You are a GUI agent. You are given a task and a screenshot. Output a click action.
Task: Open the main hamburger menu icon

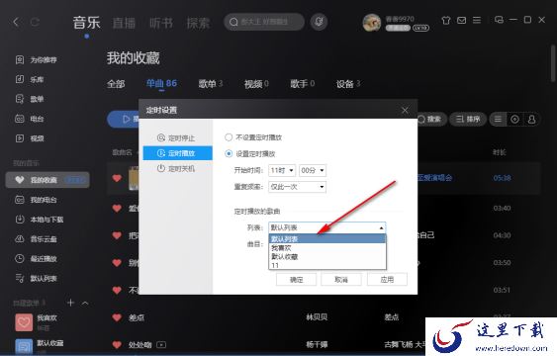pyautogui.click(x=477, y=20)
